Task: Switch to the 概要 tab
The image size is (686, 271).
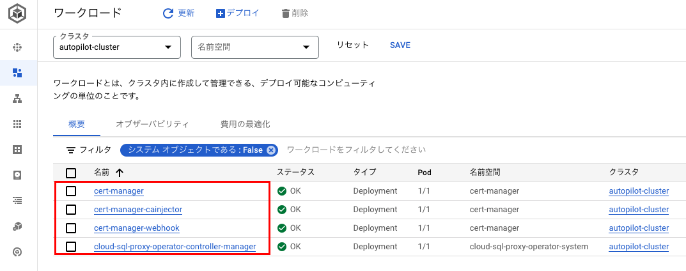Action: (x=77, y=124)
